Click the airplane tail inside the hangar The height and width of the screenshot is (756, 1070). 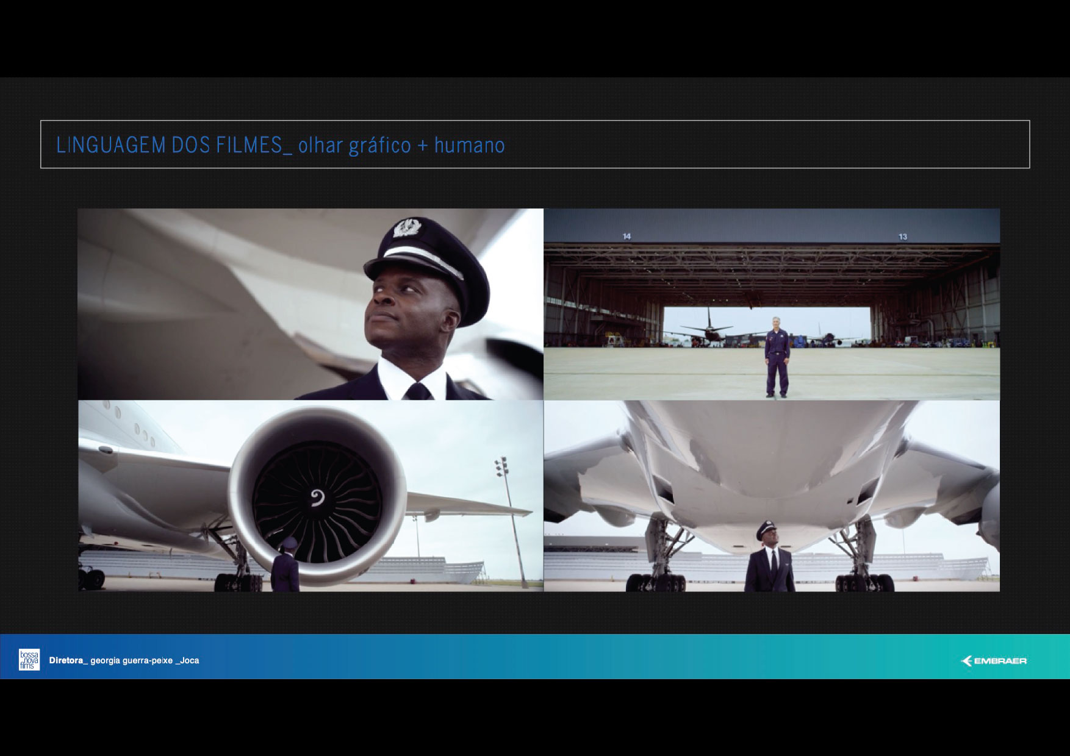[709, 321]
